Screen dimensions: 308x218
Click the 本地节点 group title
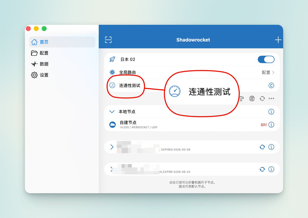127,112
